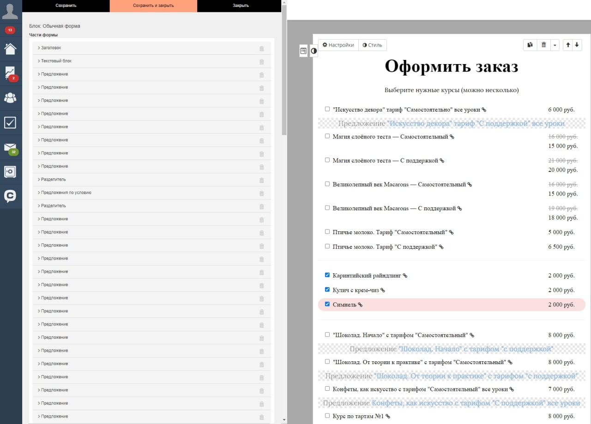The width and height of the screenshot is (591, 424).
Task: Click the copy block icon in preview toolbar
Action: [530, 45]
